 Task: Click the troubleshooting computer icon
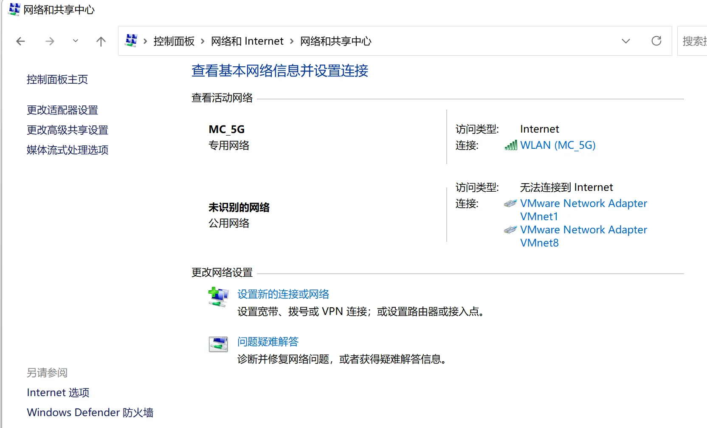pos(218,344)
